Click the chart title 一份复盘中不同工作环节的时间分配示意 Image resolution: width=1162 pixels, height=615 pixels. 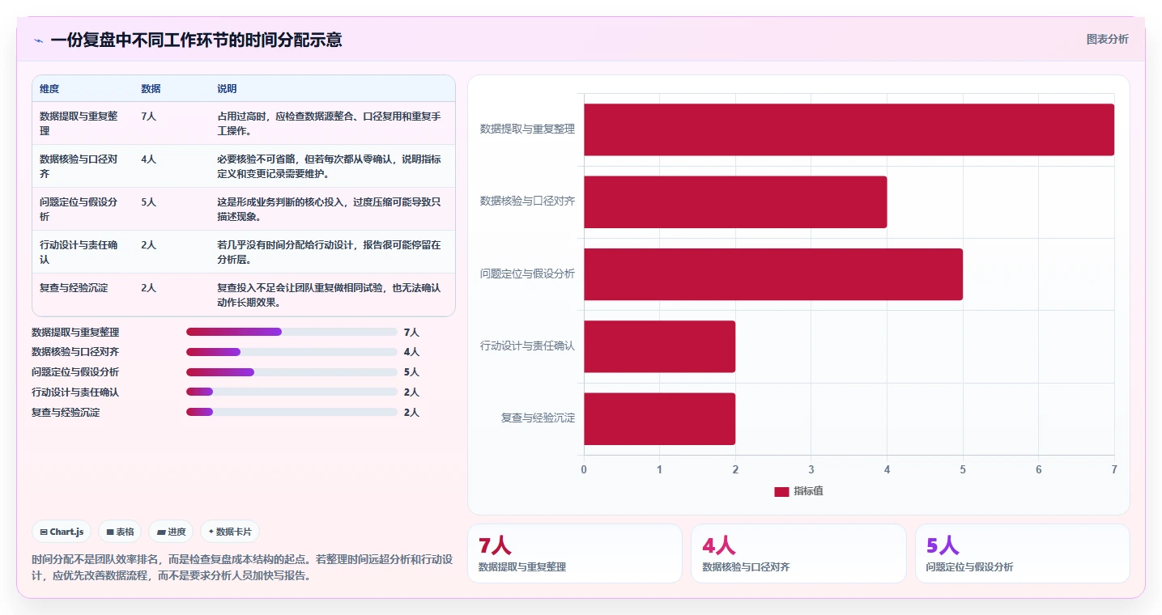(196, 40)
